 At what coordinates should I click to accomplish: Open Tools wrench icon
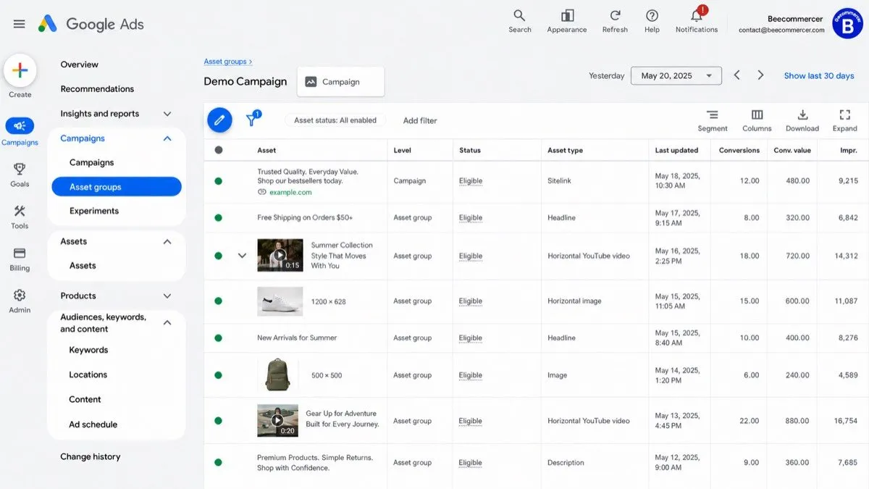point(20,211)
